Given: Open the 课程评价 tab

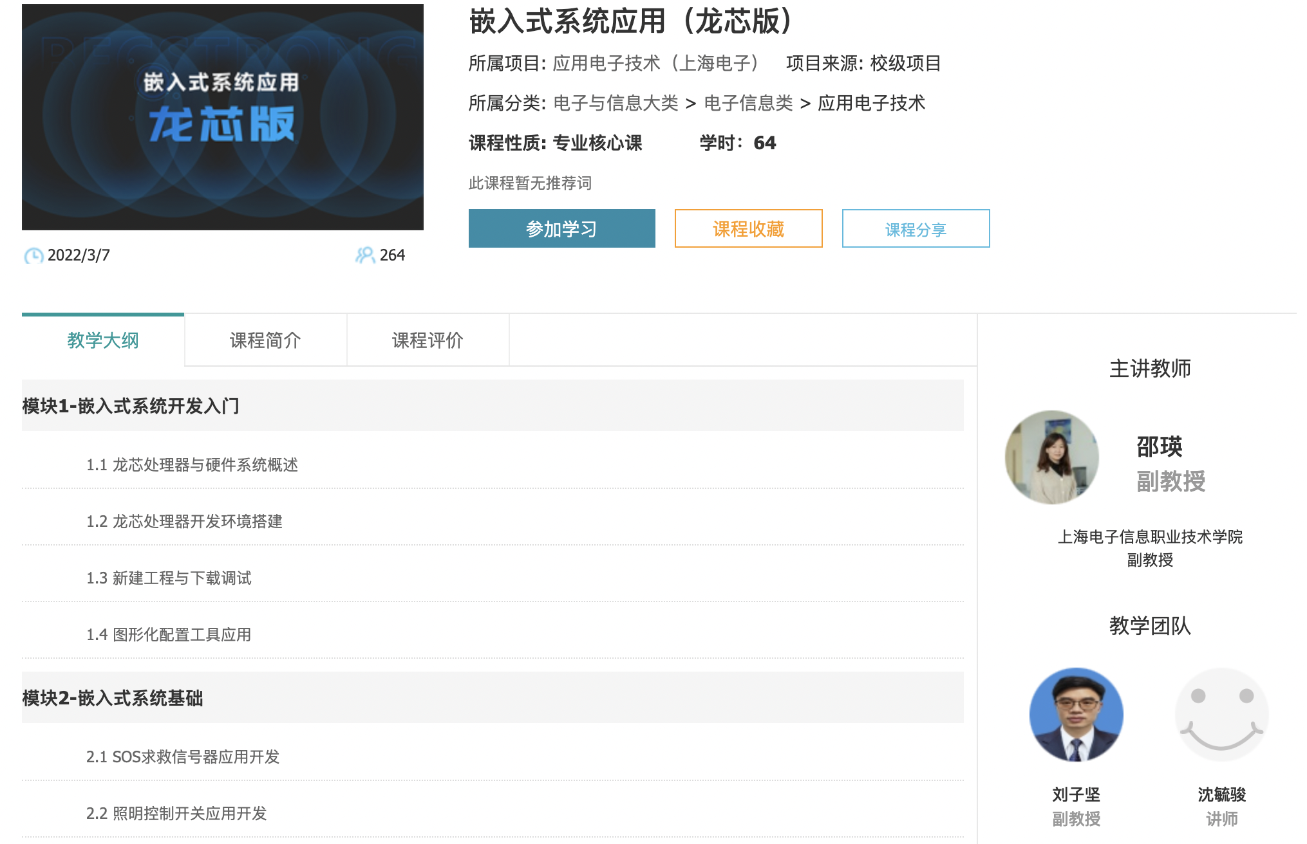Looking at the screenshot, I should tap(427, 340).
